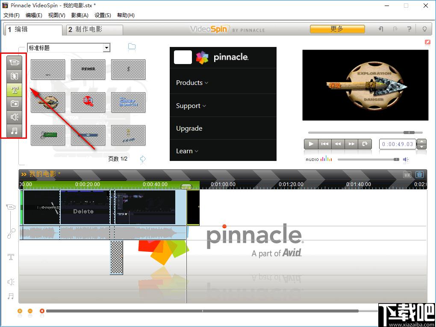
Task: Toggle the title track T icon
Action: (11, 257)
